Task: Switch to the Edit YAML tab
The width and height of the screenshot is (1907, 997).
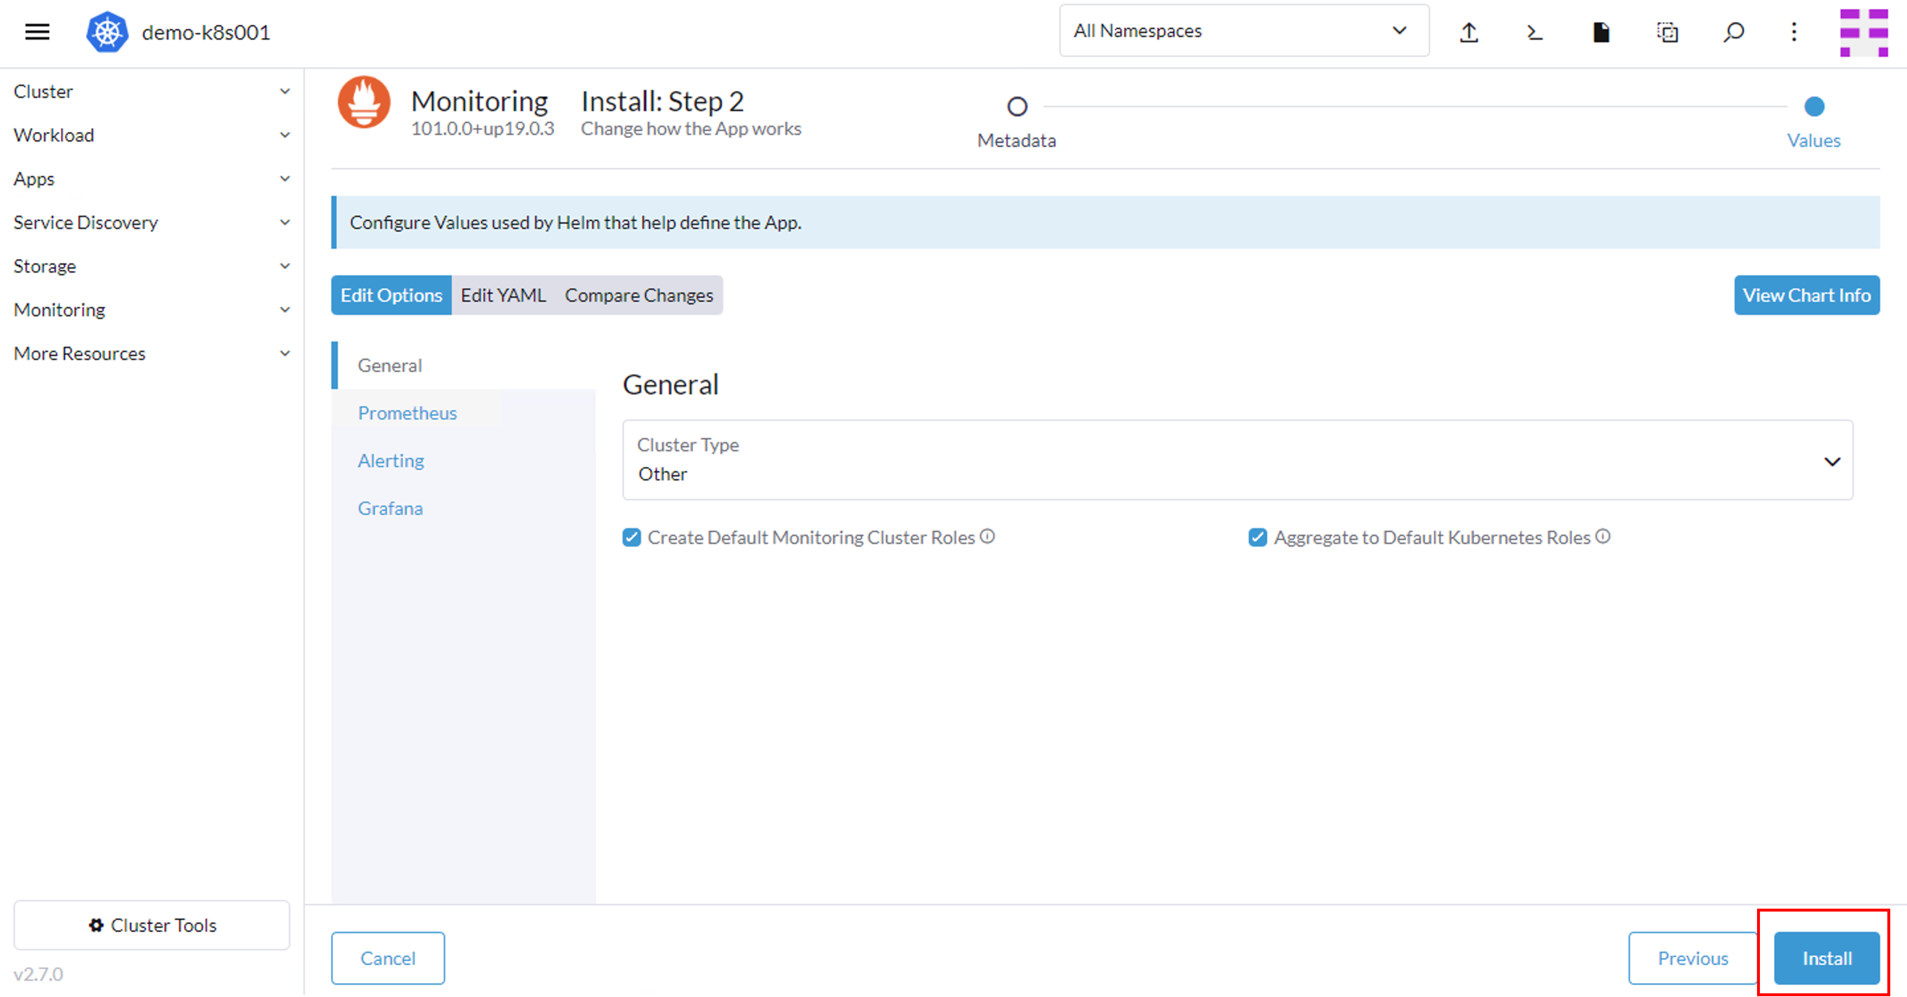Action: click(x=503, y=295)
